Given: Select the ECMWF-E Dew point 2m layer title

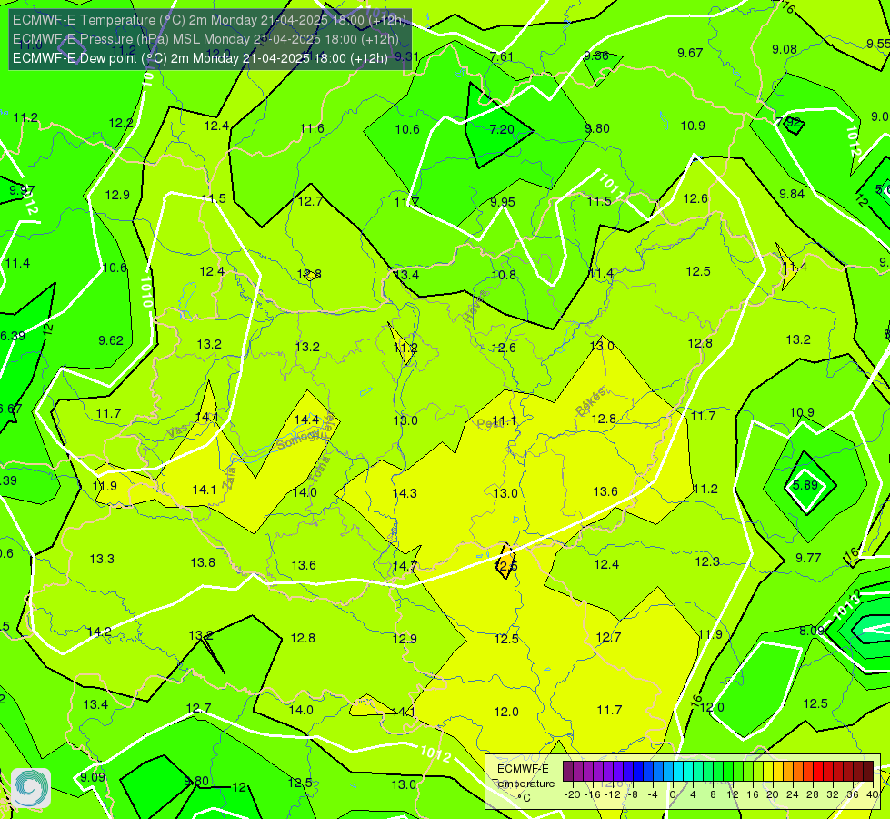Looking at the screenshot, I should [x=200, y=58].
